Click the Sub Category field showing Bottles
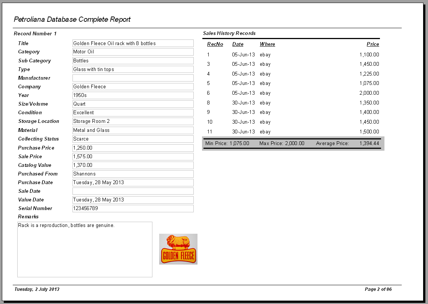The height and width of the screenshot is (304, 428). (133, 60)
